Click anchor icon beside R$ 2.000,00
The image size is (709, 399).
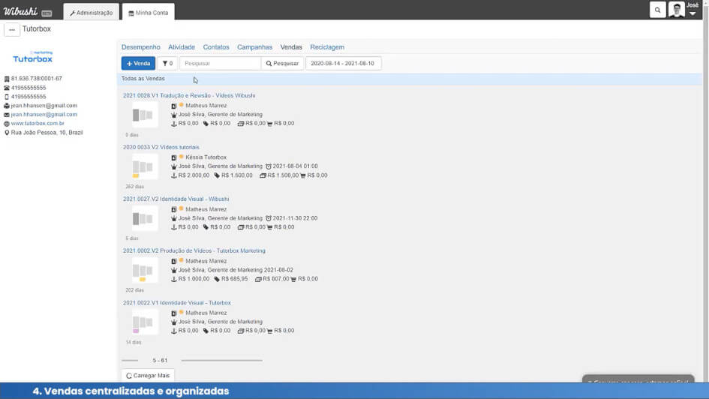pyautogui.click(x=173, y=175)
